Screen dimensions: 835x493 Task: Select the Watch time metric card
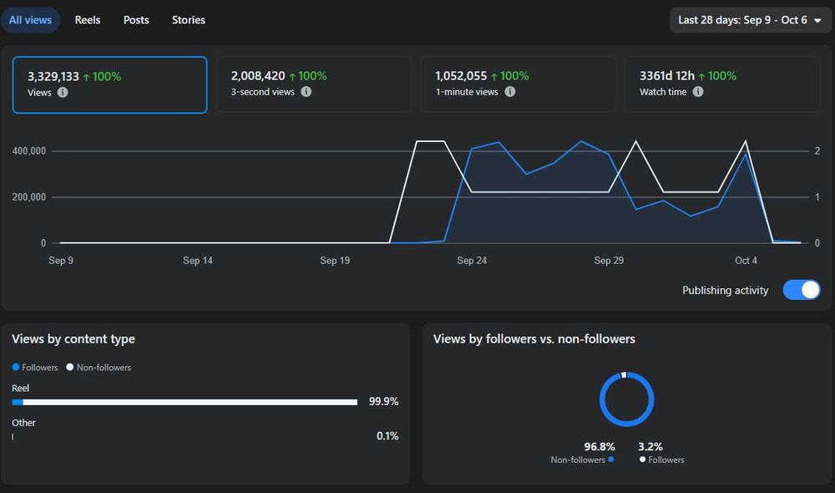[722, 84]
